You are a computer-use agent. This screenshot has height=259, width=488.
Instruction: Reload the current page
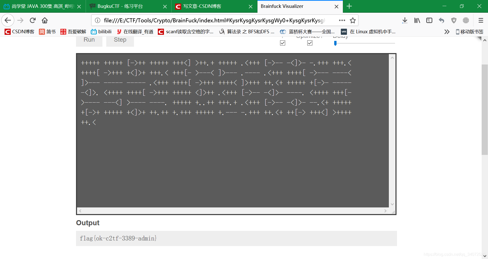tap(33, 20)
